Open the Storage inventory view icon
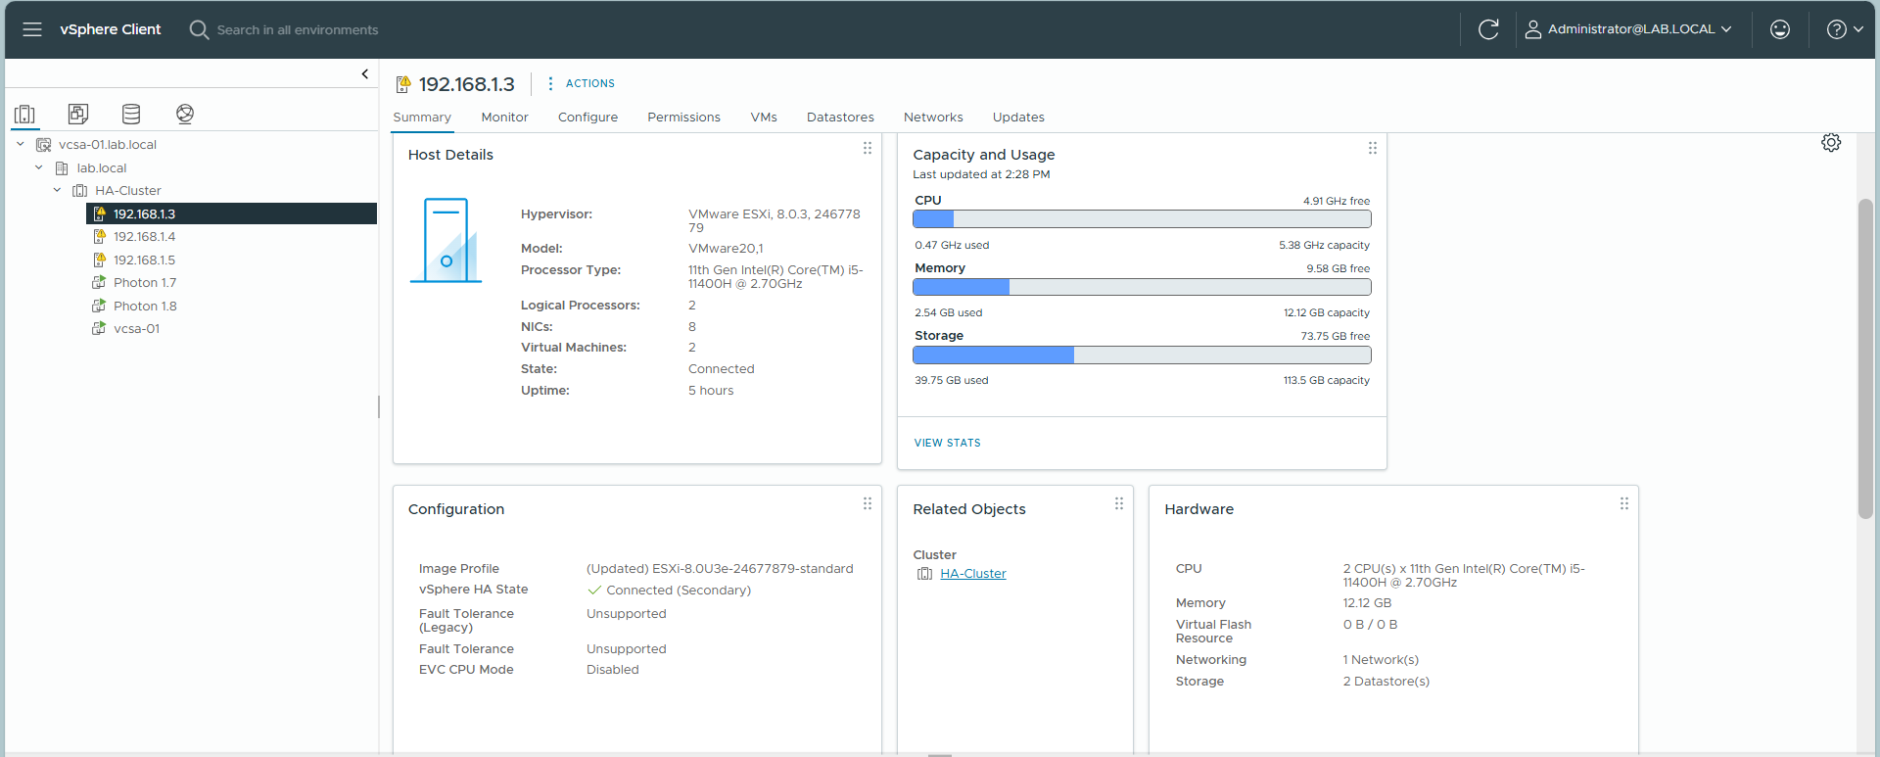 (x=131, y=114)
